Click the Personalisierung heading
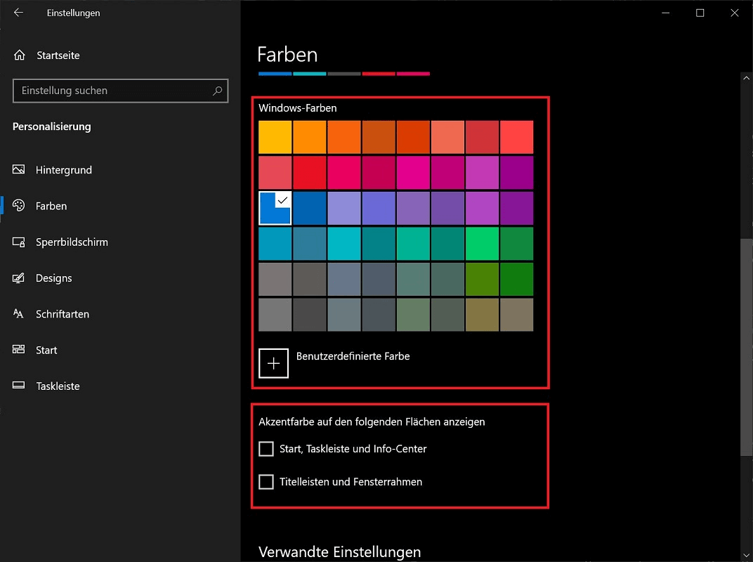 pos(52,126)
